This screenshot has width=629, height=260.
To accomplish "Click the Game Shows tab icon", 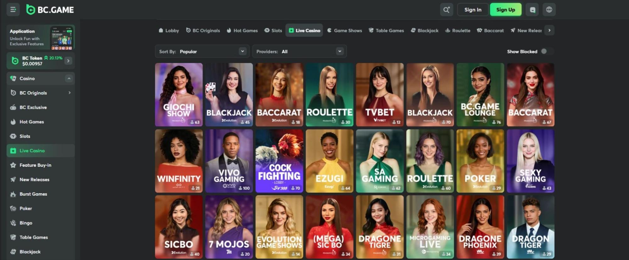I will tap(329, 30).
